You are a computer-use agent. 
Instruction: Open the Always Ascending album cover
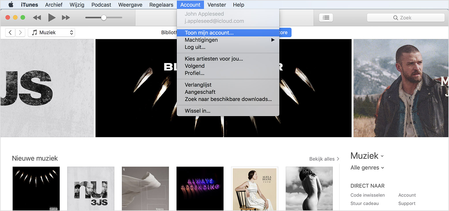click(200, 189)
